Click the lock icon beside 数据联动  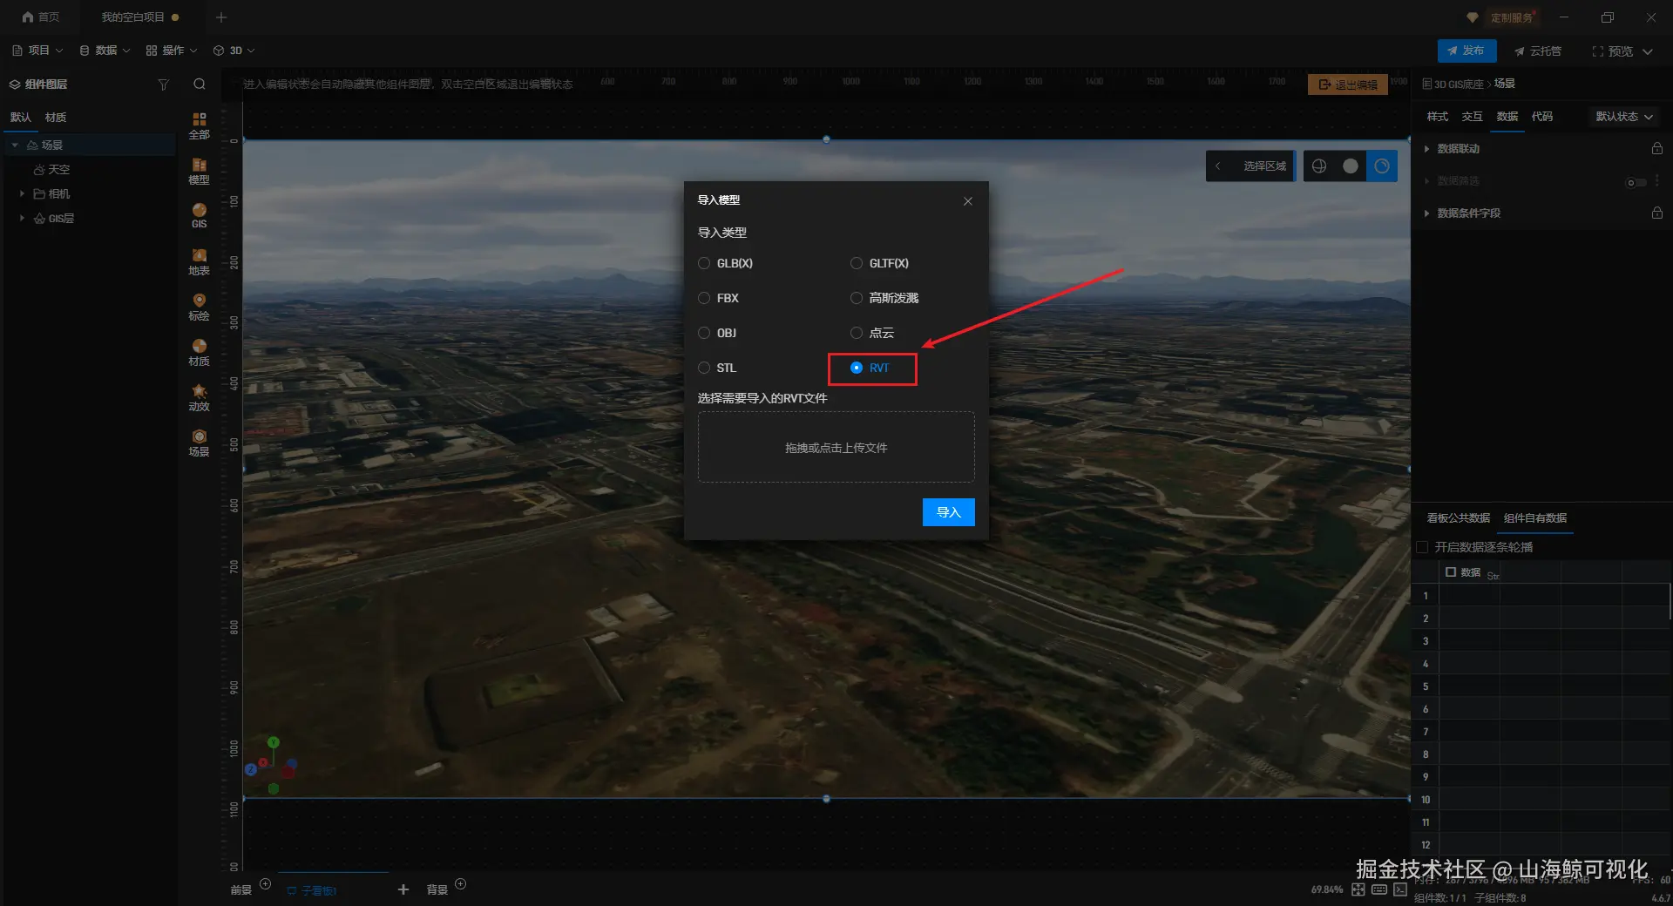(x=1657, y=149)
